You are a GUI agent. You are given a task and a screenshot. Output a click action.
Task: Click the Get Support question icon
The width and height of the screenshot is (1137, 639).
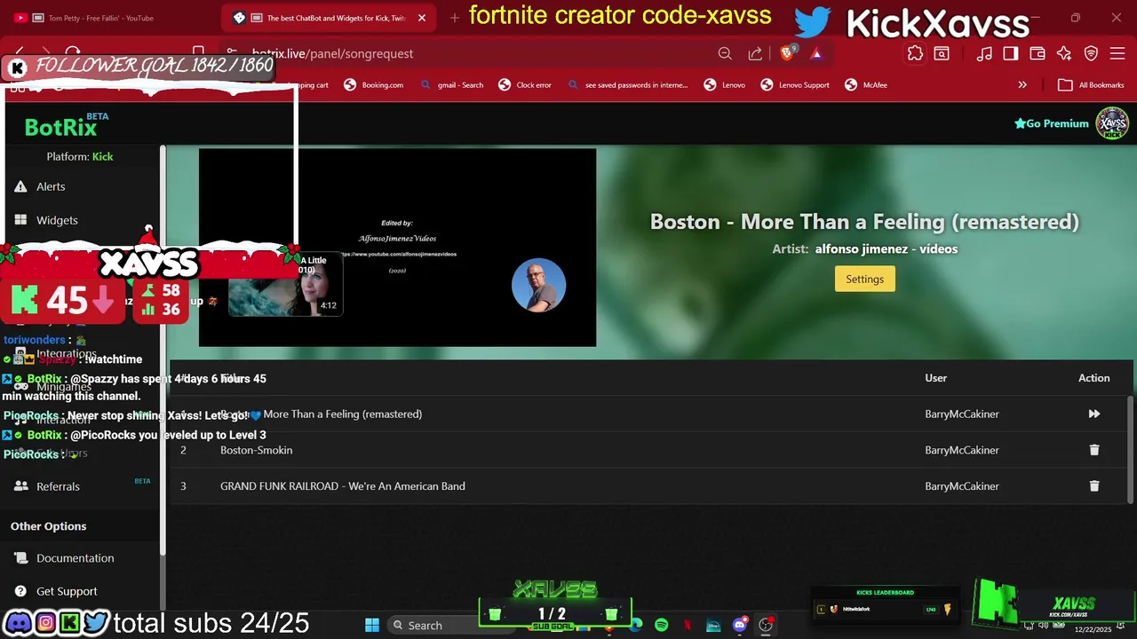point(20,591)
